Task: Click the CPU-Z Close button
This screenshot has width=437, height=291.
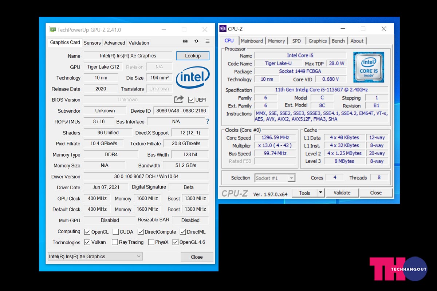Action: pyautogui.click(x=376, y=193)
